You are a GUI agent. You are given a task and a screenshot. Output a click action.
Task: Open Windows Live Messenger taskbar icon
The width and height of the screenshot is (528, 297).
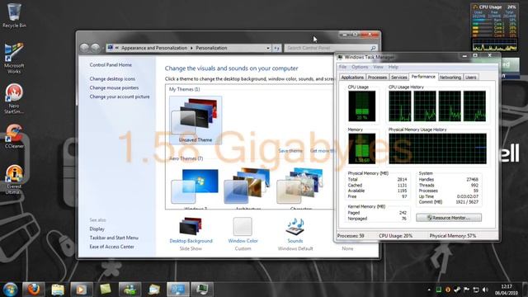coord(130,290)
